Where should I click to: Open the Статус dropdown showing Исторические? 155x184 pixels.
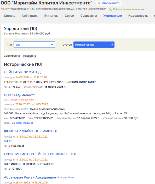pyautogui.click(x=94, y=45)
